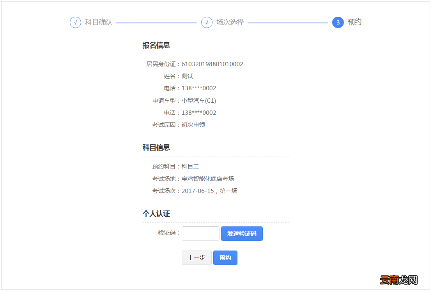This screenshot has height=291, width=432.
Task: Click the 发送验证码 button
Action: click(x=242, y=233)
